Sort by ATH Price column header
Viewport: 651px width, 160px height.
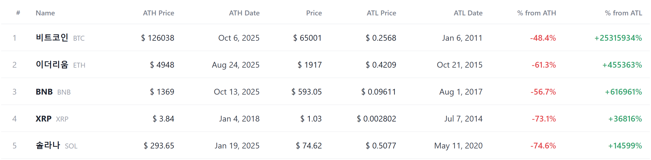pyautogui.click(x=159, y=13)
